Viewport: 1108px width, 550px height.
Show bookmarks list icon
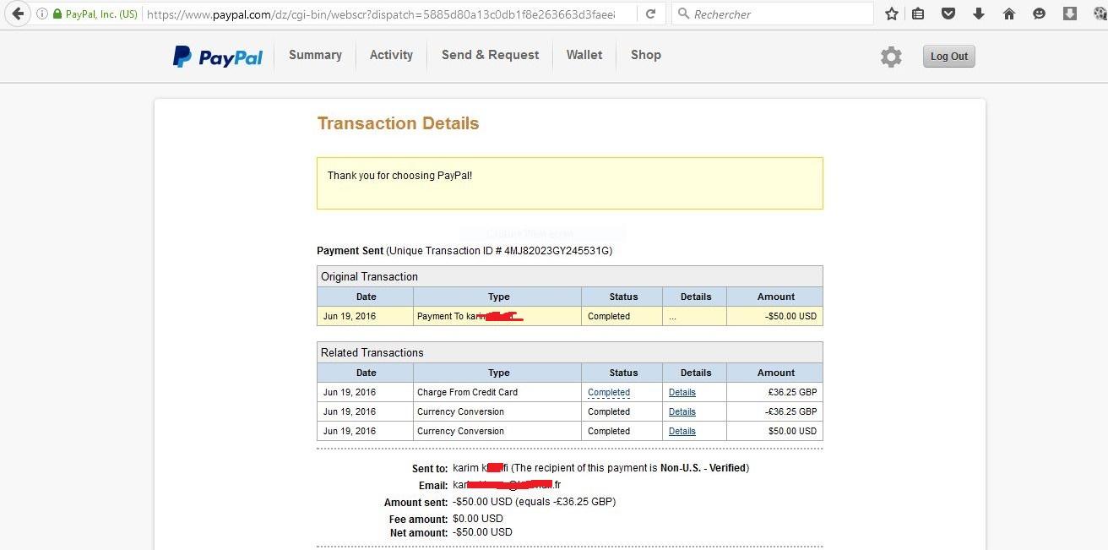pyautogui.click(x=919, y=14)
